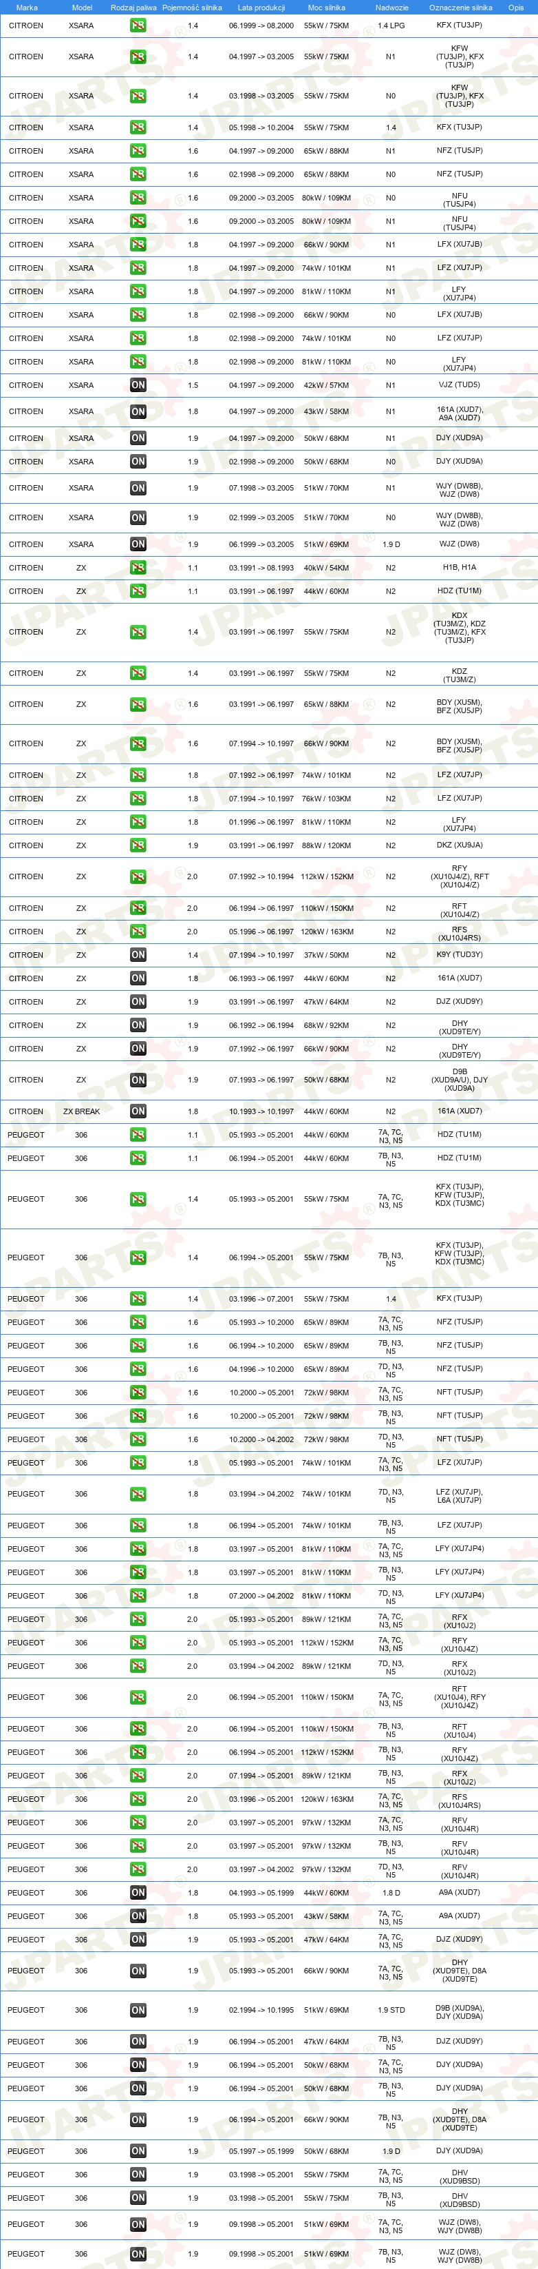
Task: Click the Nadwozie column header
Action: click(x=391, y=7)
